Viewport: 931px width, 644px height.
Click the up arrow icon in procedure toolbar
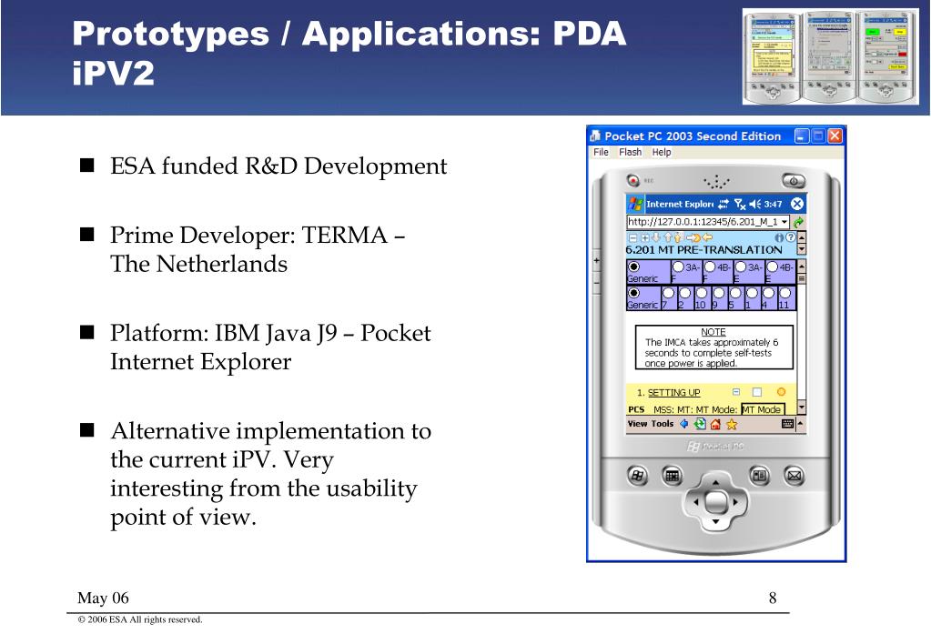(x=667, y=237)
